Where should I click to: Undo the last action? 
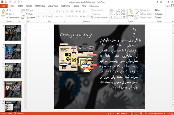coord(10,2)
